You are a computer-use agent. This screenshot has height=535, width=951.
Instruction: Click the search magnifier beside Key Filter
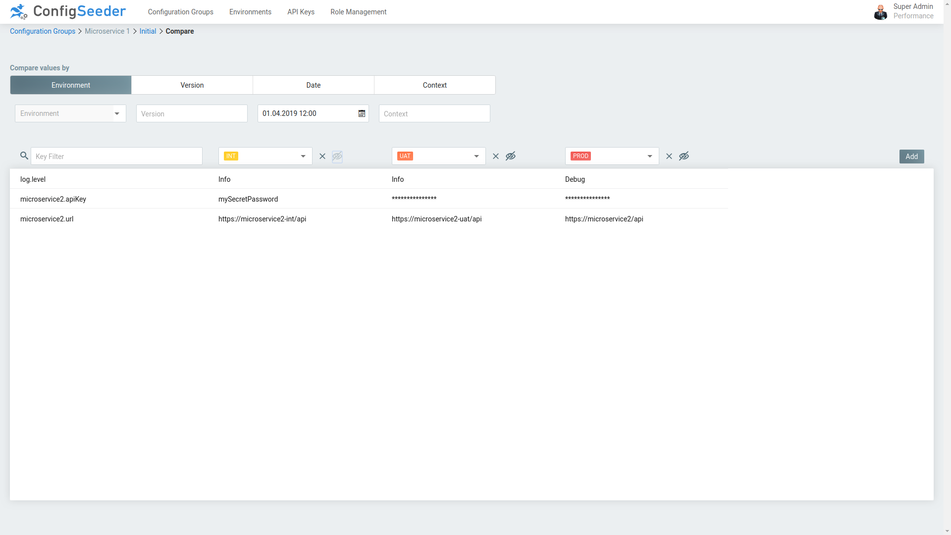[24, 156]
